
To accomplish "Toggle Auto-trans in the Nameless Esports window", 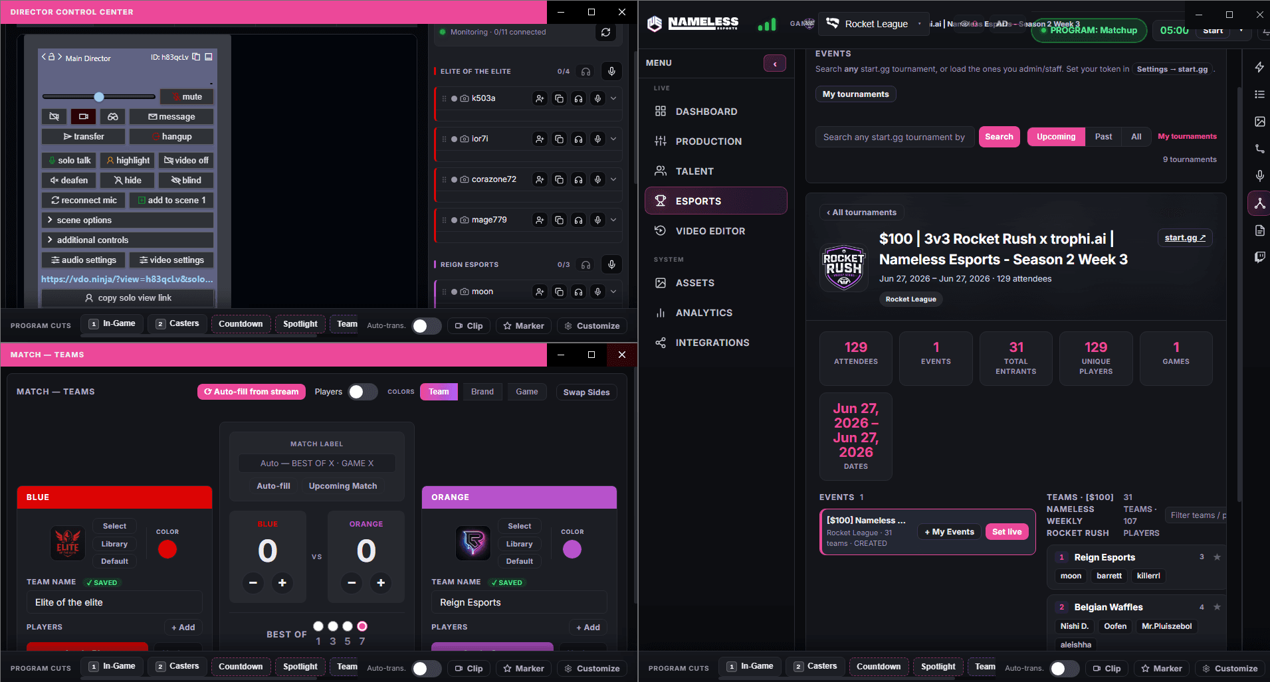I will tap(1065, 669).
